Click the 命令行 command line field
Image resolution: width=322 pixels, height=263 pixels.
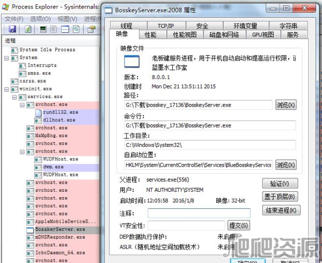pos(210,125)
